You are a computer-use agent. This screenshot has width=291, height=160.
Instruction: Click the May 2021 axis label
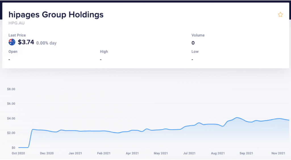pyautogui.click(x=161, y=153)
